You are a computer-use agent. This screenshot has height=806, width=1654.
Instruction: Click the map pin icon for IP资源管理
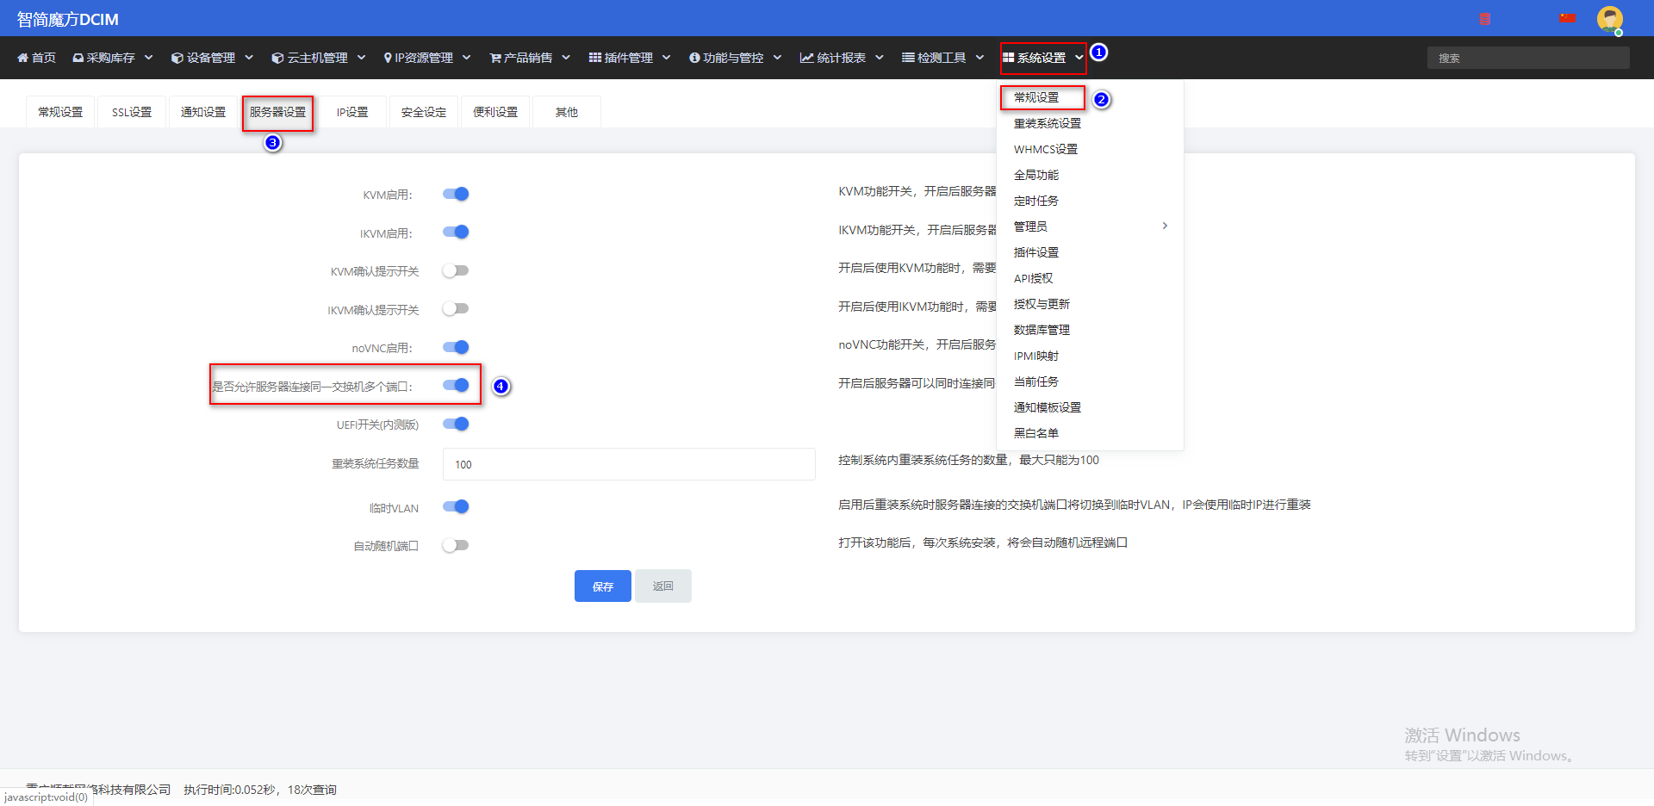pyautogui.click(x=388, y=58)
